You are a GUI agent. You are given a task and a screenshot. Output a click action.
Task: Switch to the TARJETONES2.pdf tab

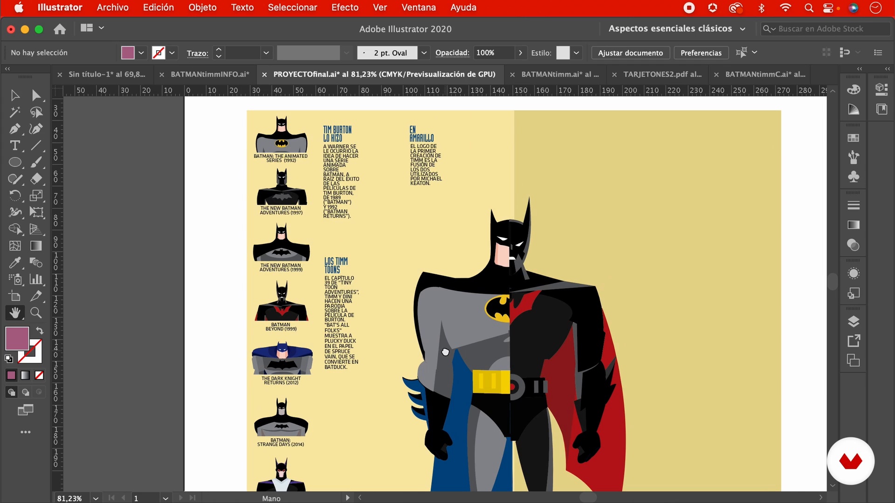[662, 74]
